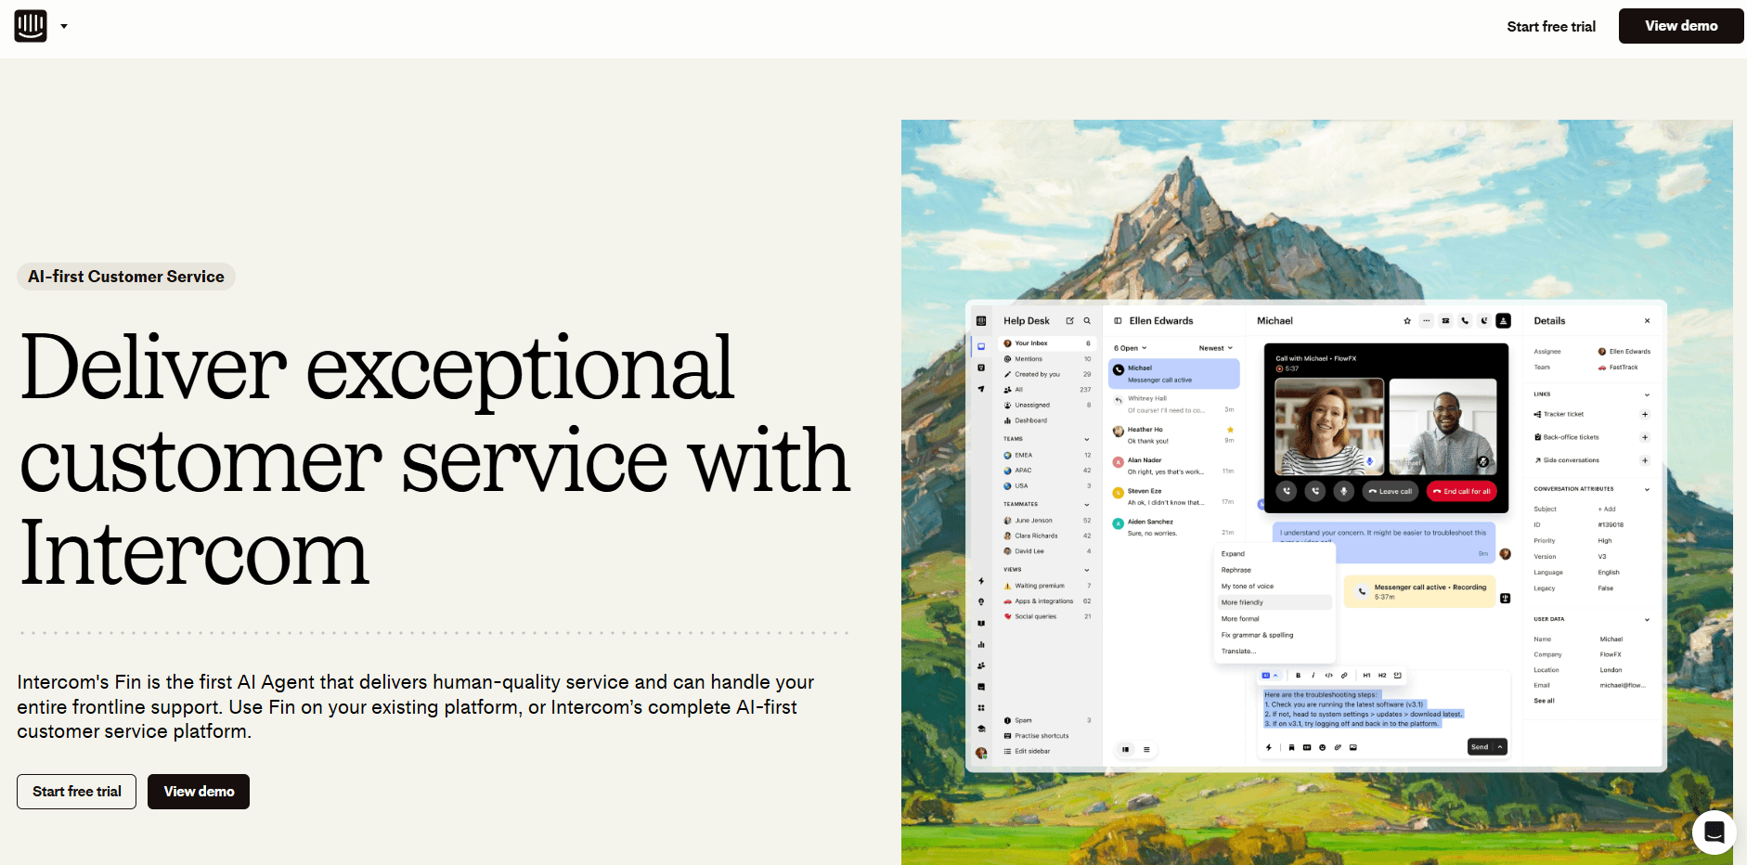Click the 'AI-first Customer Service' pill badge
The image size is (1747, 865).
pyautogui.click(x=126, y=277)
